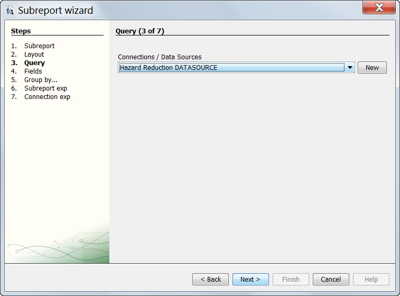Select the Group by... step
This screenshot has width=400, height=296.
pyautogui.click(x=41, y=80)
